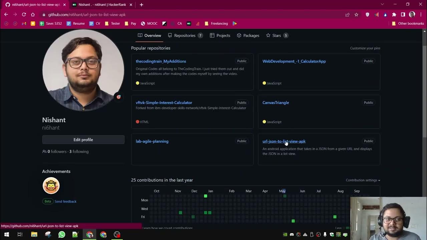The image size is (427, 240).
Task: Click the status badge on profile photo
Action: [118, 97]
